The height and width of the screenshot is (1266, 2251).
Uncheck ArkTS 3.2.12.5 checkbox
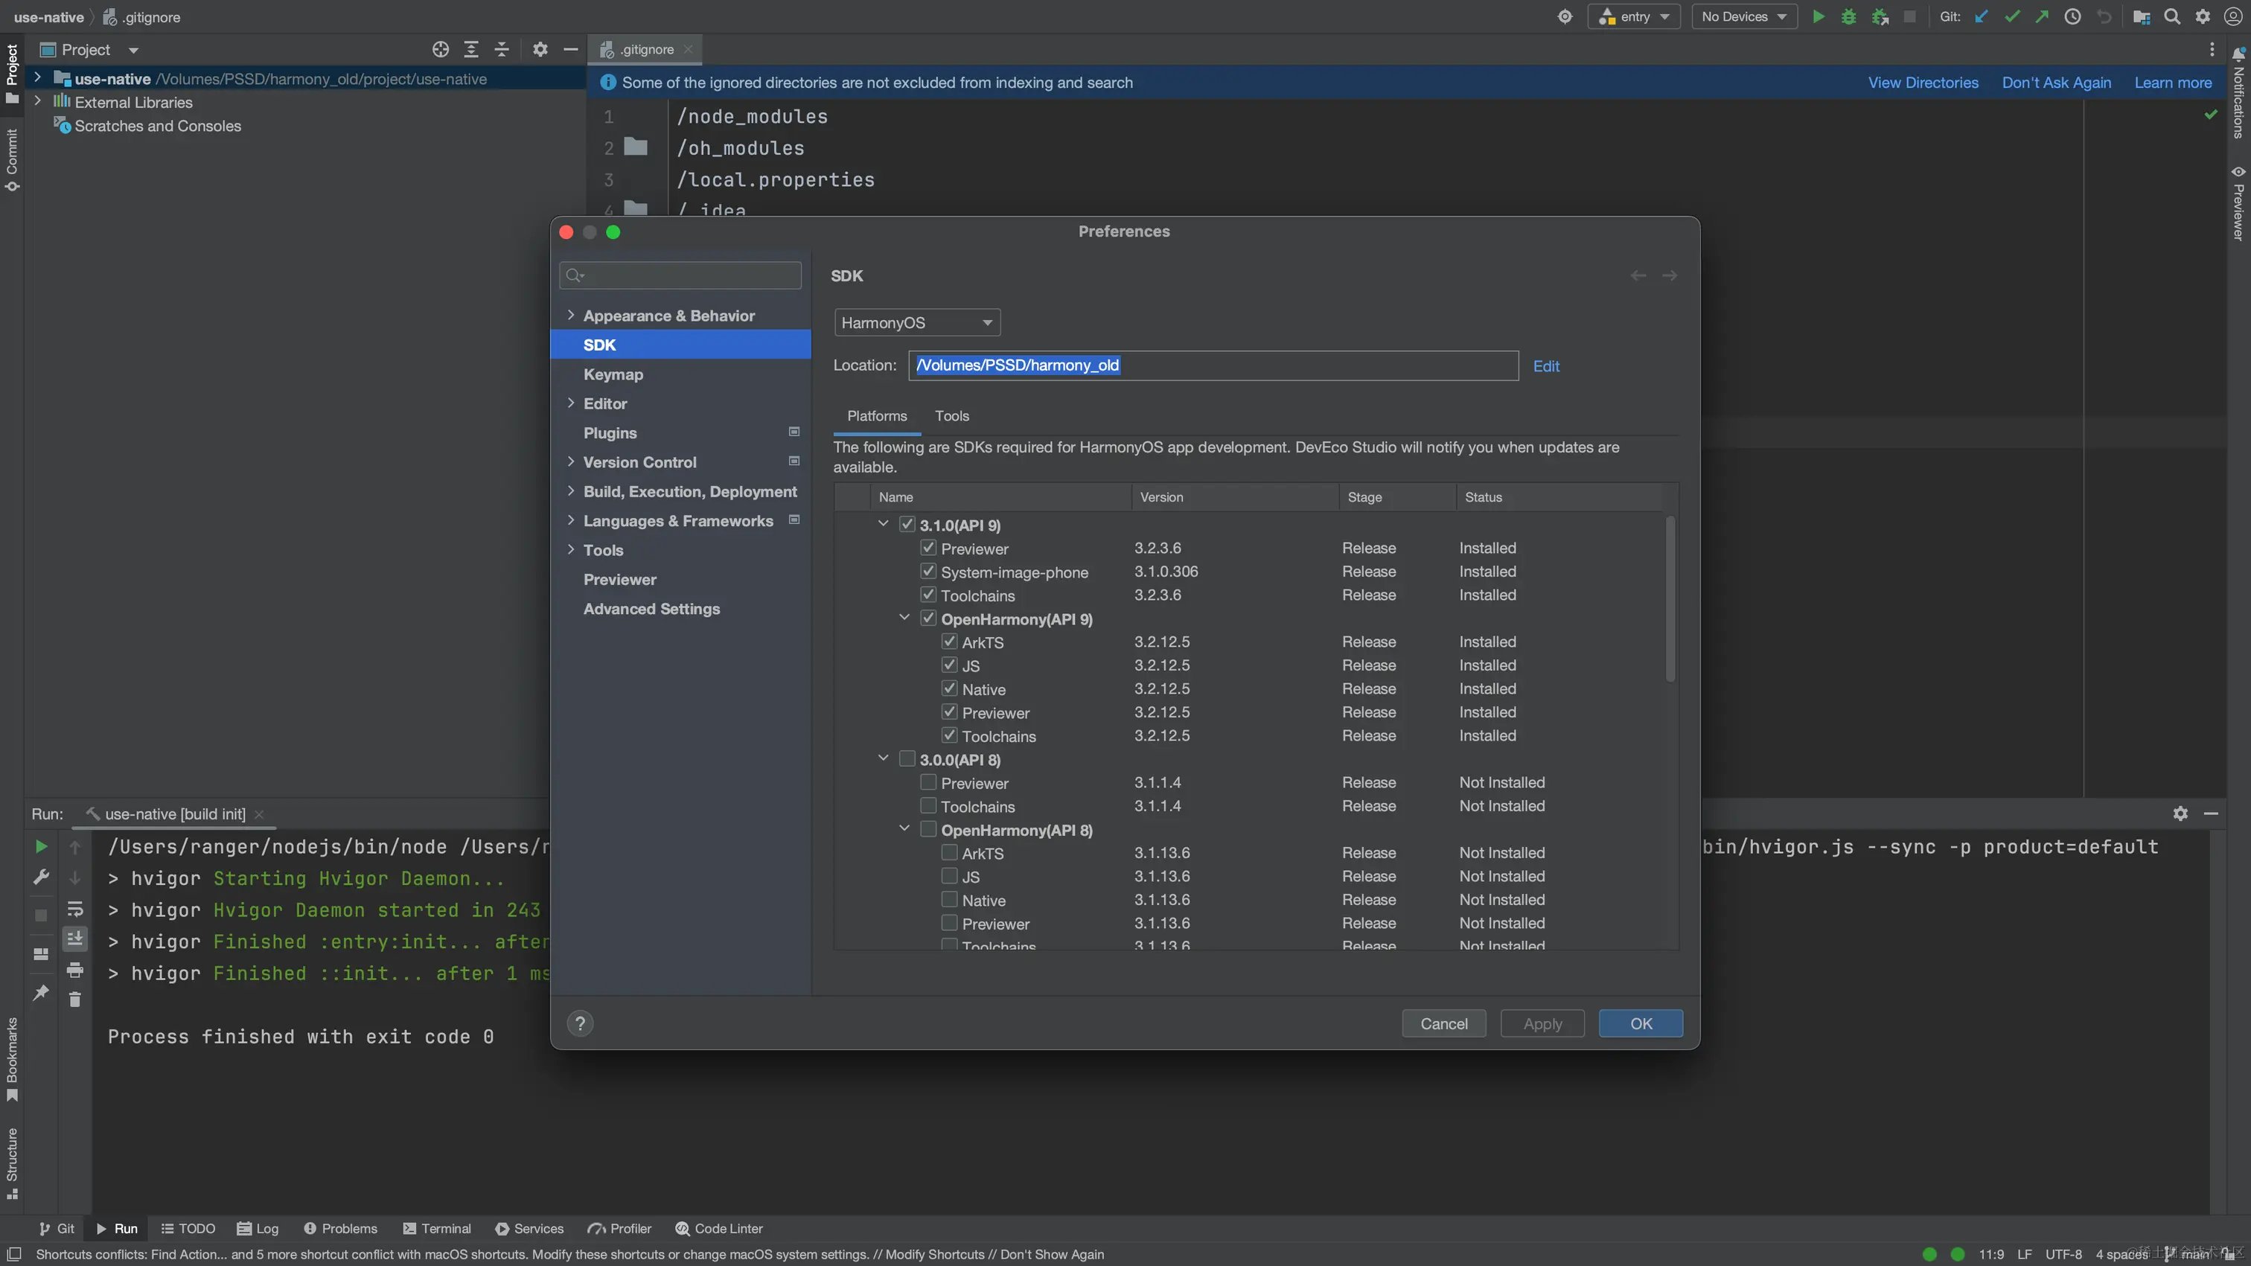coord(949,642)
